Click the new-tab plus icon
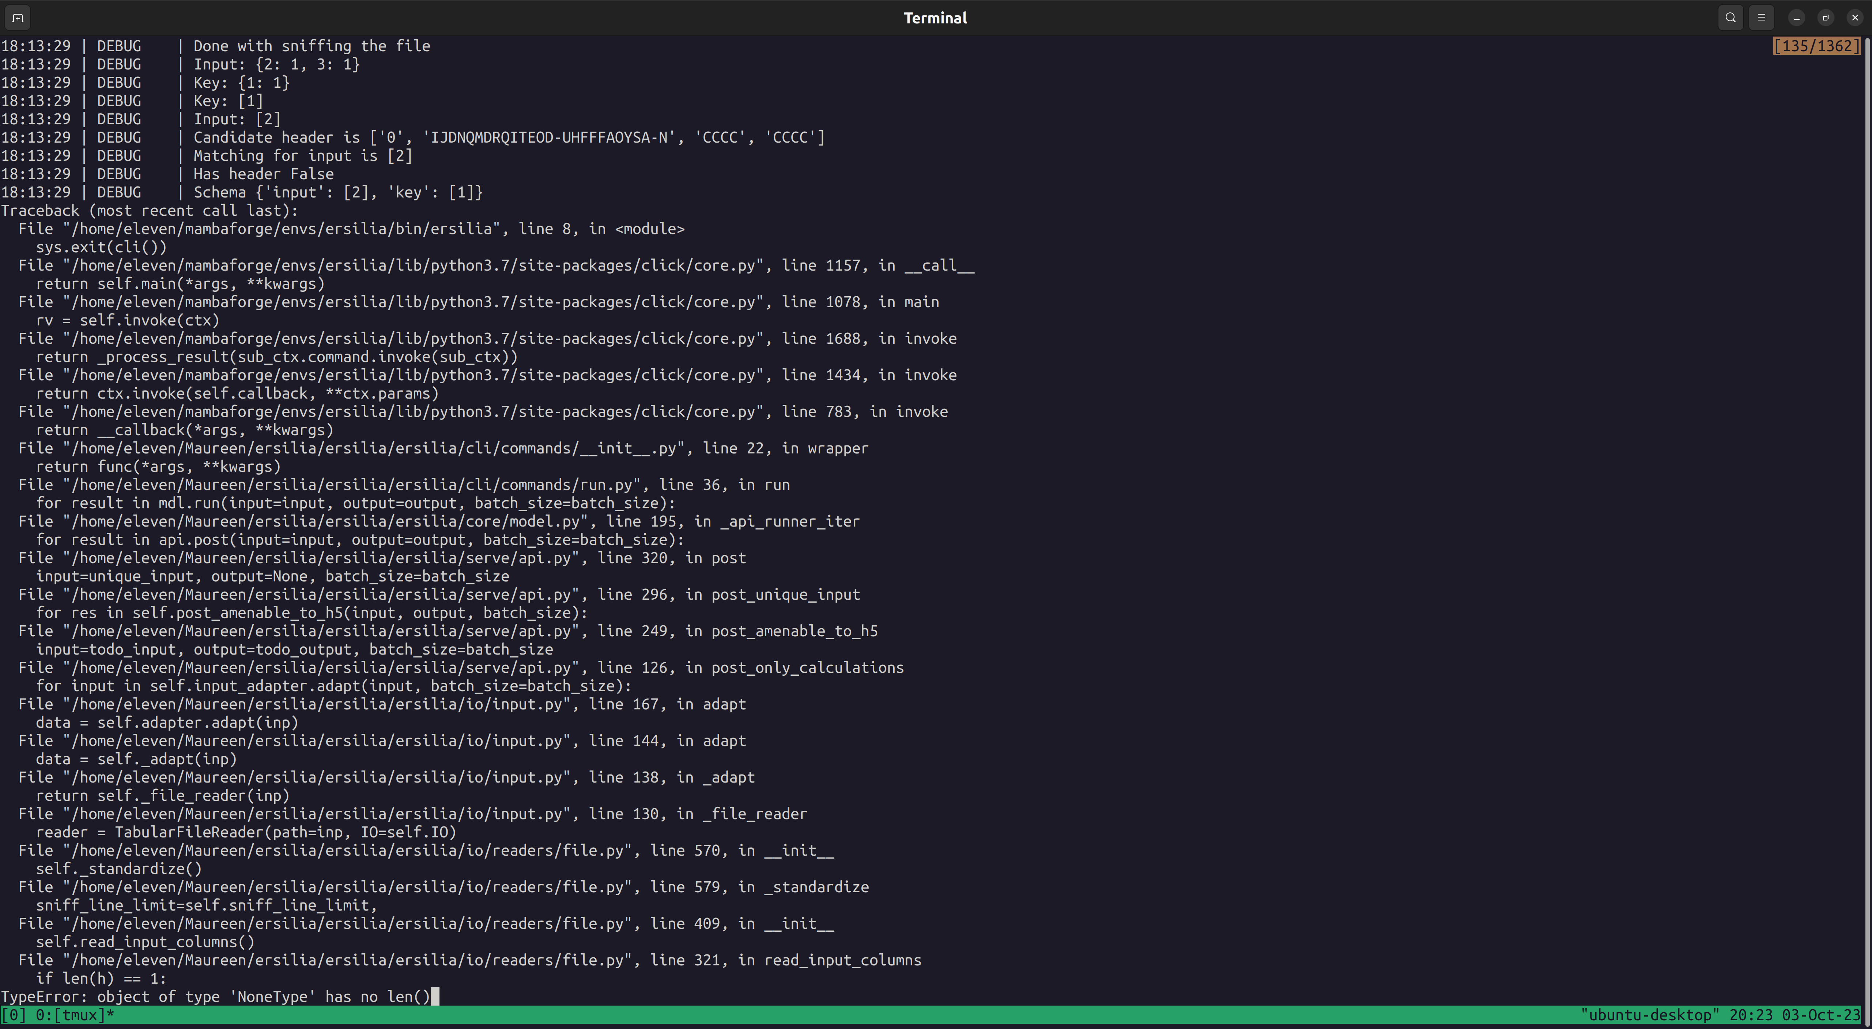The image size is (1872, 1029). pyautogui.click(x=17, y=18)
